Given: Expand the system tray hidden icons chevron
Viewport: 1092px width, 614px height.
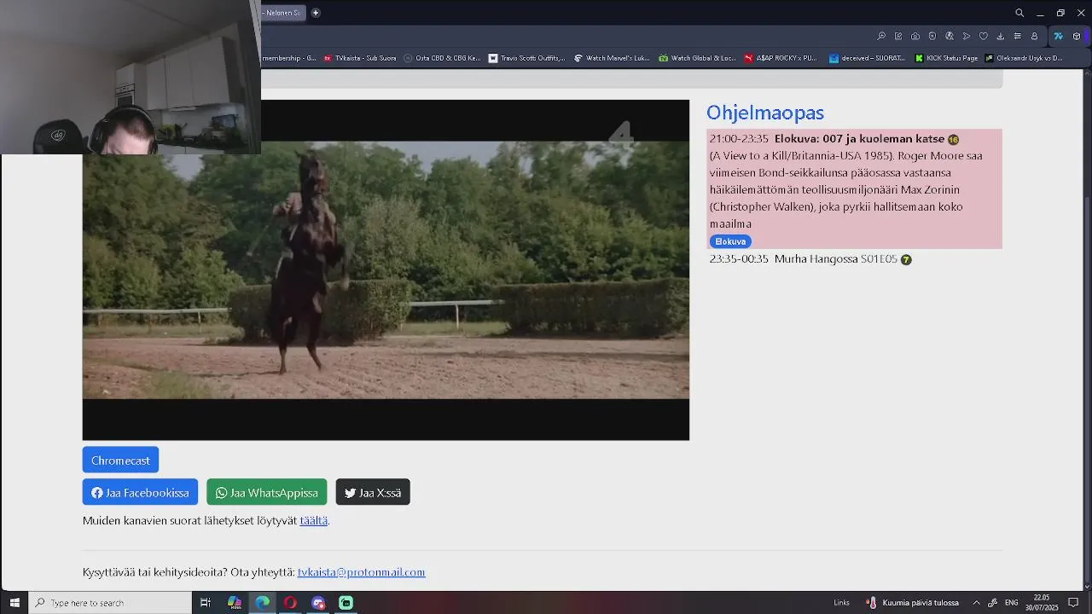Looking at the screenshot, I should [x=976, y=603].
